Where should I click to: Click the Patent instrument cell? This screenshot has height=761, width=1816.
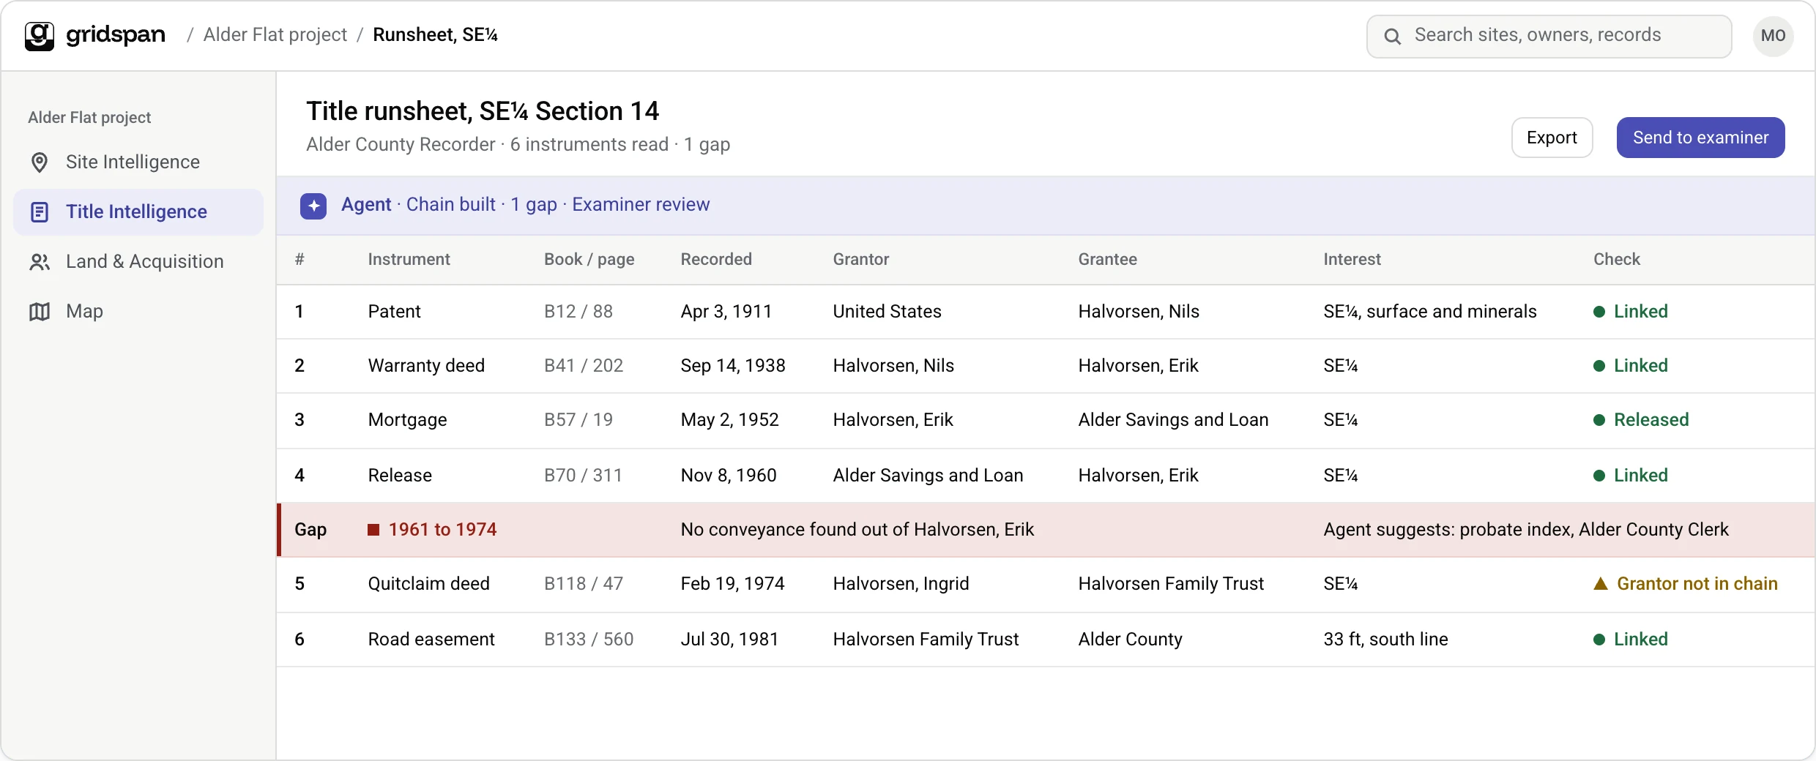(x=394, y=312)
